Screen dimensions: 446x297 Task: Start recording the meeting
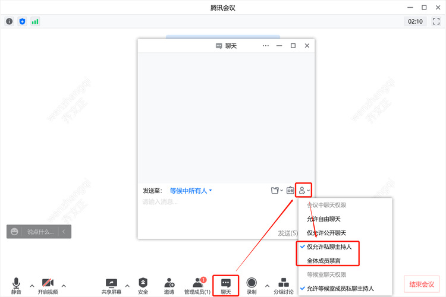coord(252,286)
